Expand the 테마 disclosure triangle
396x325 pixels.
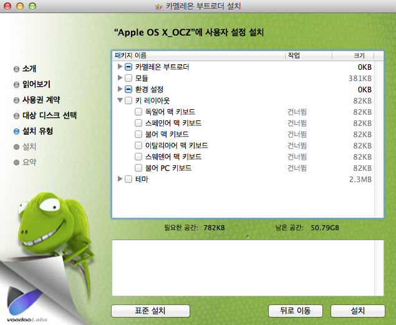click(x=120, y=179)
